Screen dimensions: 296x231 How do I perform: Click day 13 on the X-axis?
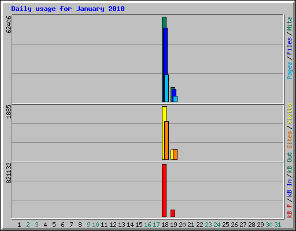pyautogui.click(x=121, y=225)
